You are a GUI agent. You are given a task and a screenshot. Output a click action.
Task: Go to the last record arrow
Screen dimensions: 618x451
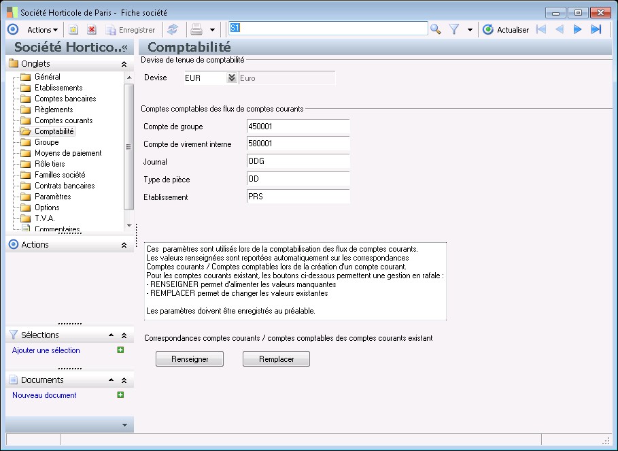(596, 29)
